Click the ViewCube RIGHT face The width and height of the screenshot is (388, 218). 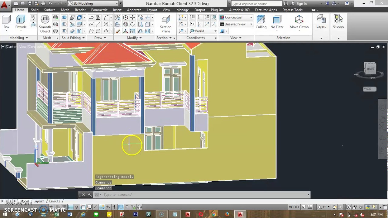click(x=370, y=69)
